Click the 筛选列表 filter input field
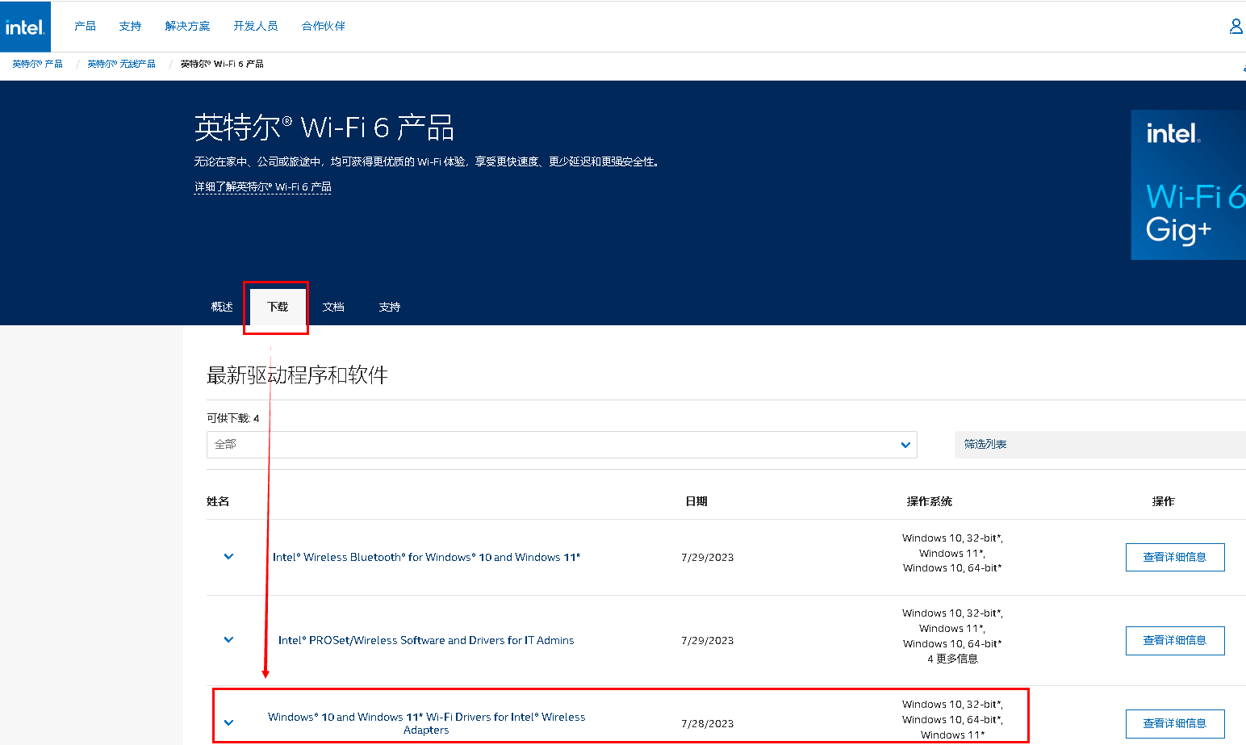Viewport: 1246px width, 745px height. point(1100,445)
